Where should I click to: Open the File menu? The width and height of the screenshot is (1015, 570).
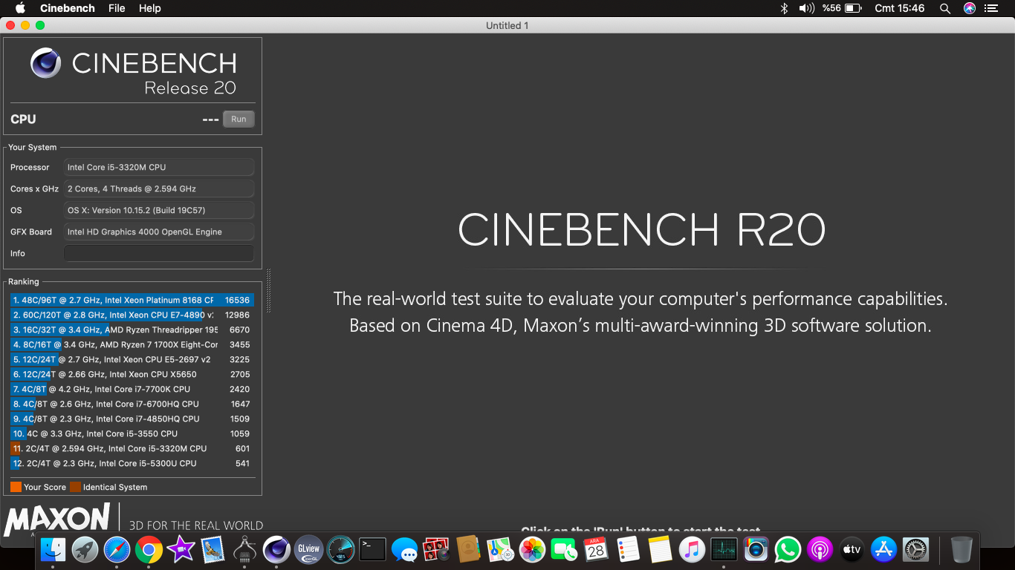tap(117, 8)
